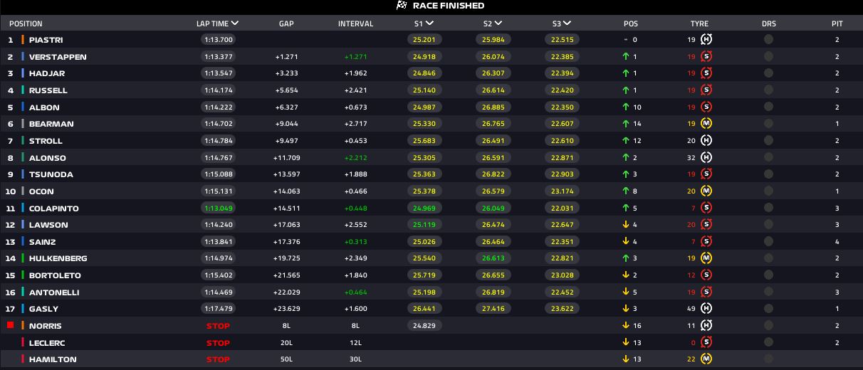Click Sainz's yellow position-lost arrow
The image size is (863, 370).
tap(625, 242)
